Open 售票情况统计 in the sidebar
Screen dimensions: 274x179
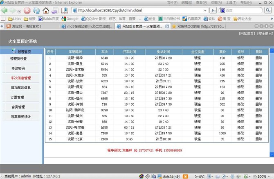(21, 116)
